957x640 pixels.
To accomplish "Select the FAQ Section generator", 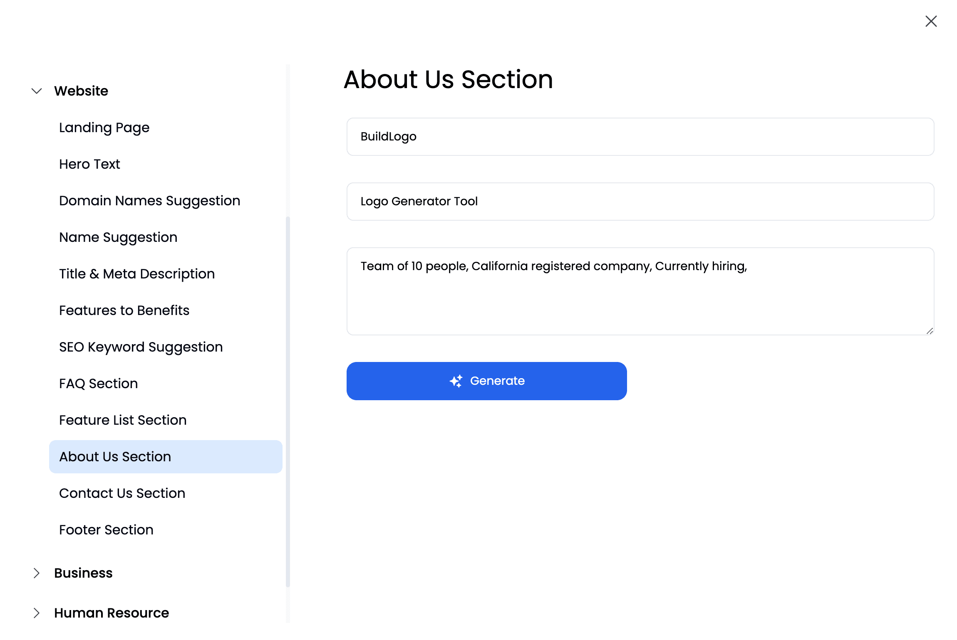I will pos(98,384).
